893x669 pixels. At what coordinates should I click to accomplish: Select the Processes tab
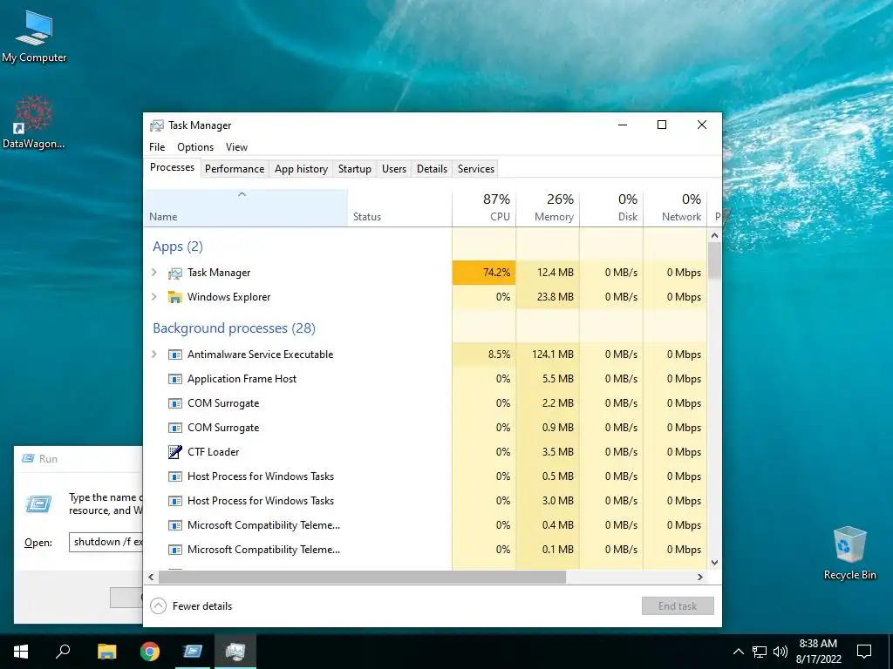172,167
